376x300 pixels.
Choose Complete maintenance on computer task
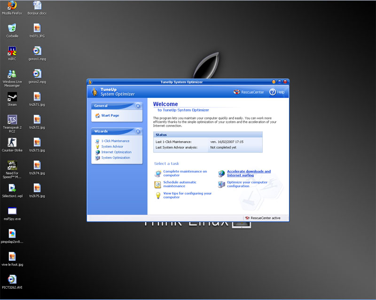click(x=181, y=173)
